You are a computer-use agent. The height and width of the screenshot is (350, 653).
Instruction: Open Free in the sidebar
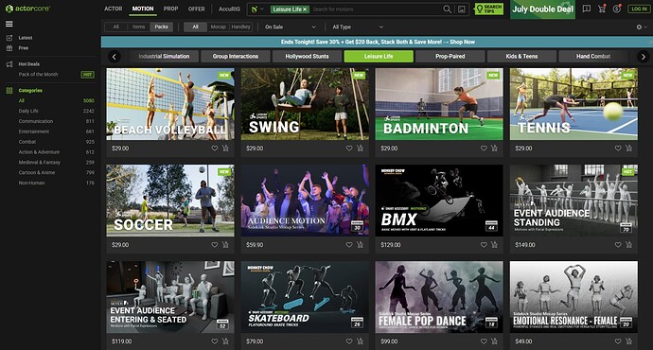24,48
